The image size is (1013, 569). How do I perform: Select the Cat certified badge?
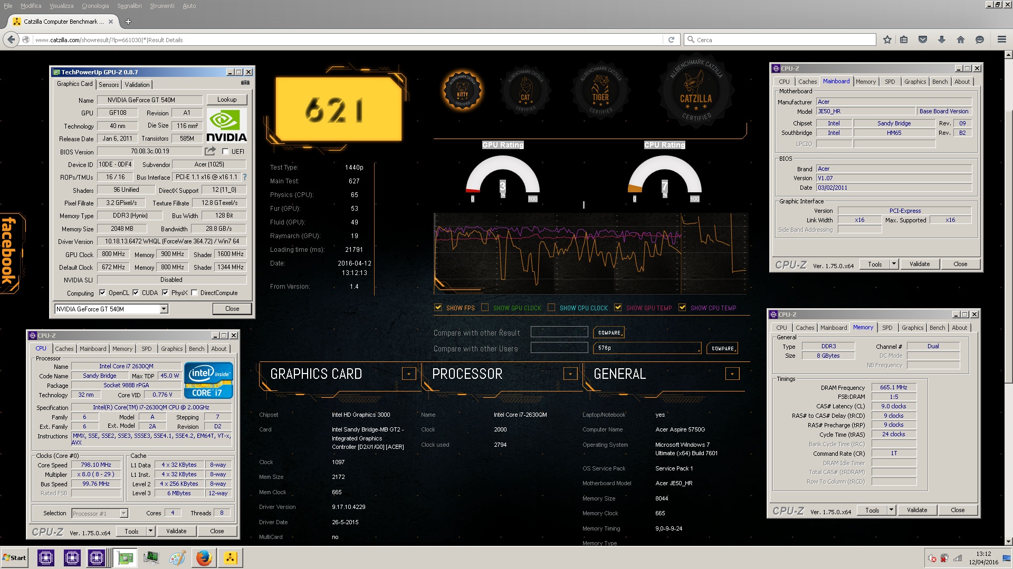click(525, 92)
